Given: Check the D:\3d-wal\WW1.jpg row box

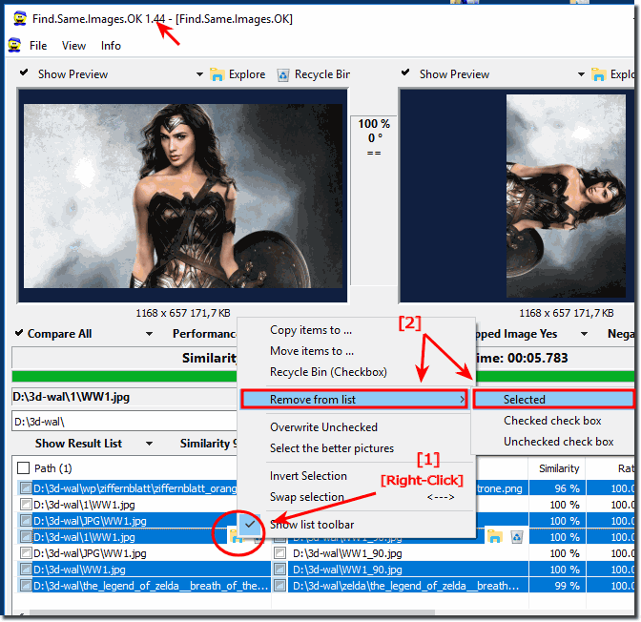Looking at the screenshot, I should (x=26, y=569).
